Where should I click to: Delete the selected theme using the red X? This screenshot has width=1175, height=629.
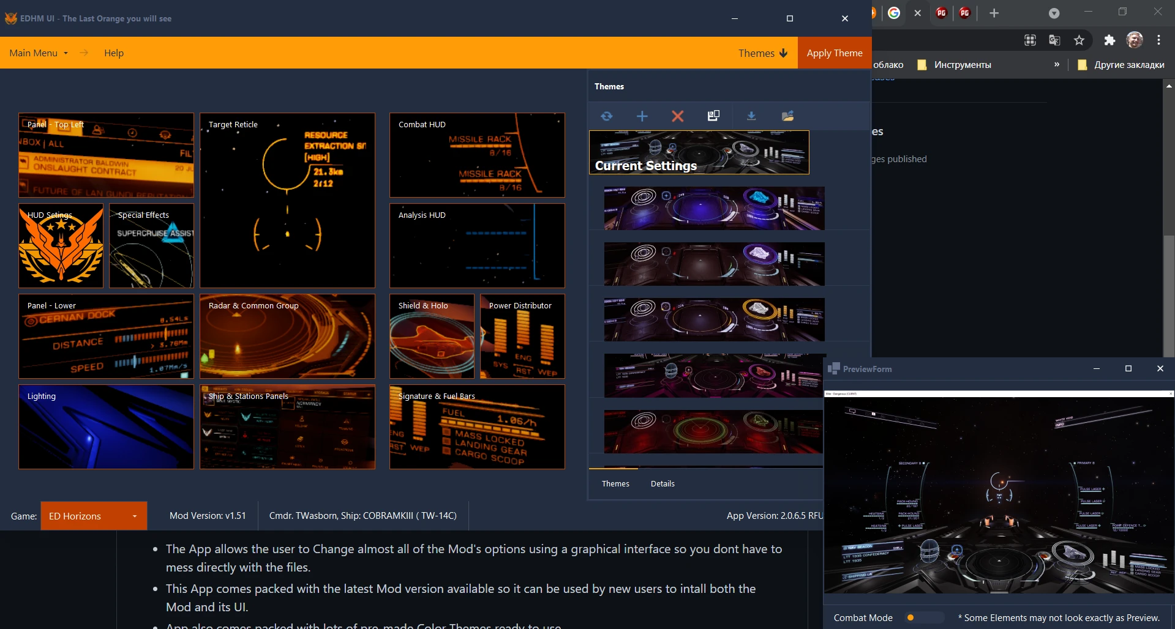677,116
